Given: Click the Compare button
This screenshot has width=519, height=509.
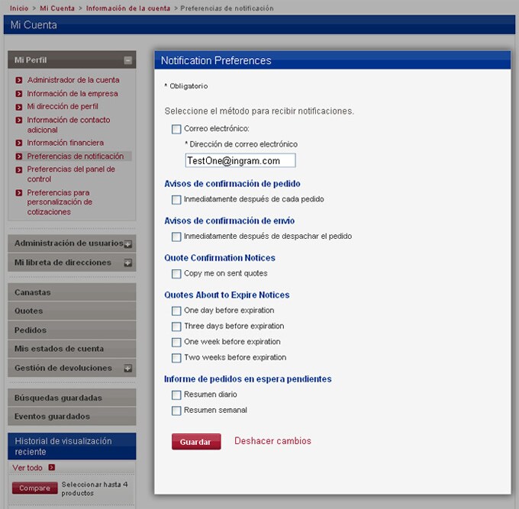Looking at the screenshot, I should 35,488.
